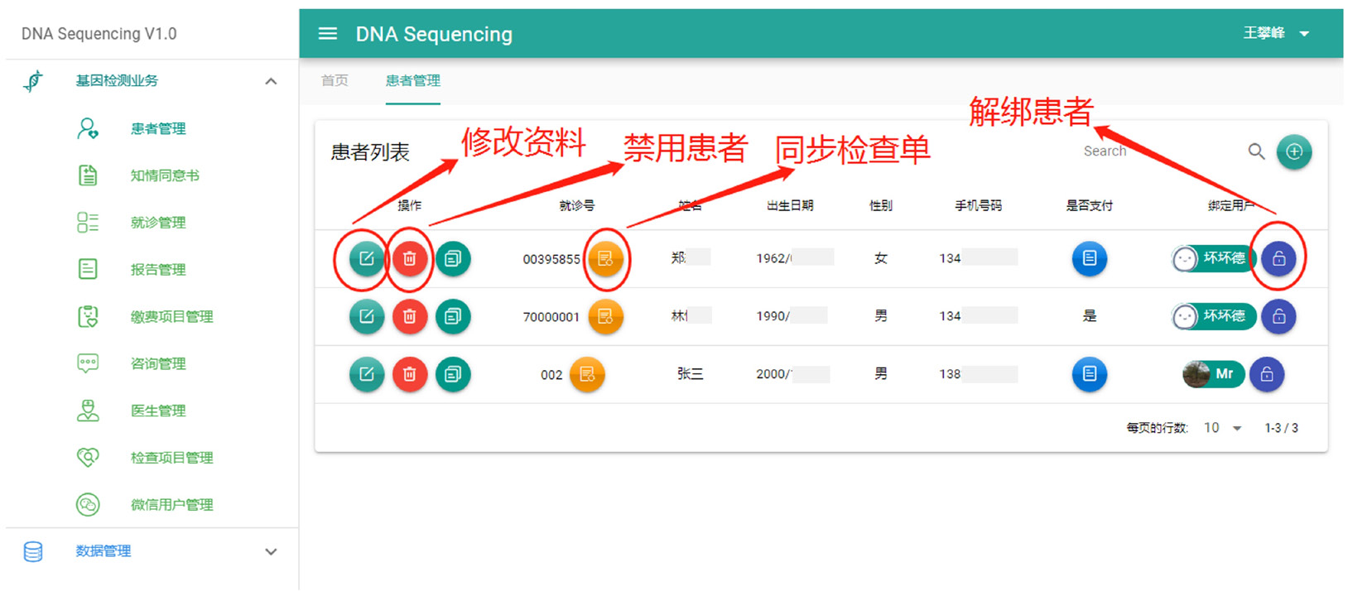Viewport: 1348px width, 591px height.
Task: Open the hamburger menu in header
Action: point(328,34)
